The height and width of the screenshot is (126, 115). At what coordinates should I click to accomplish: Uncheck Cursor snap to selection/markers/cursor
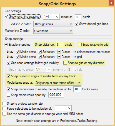click(x=59, y=52)
